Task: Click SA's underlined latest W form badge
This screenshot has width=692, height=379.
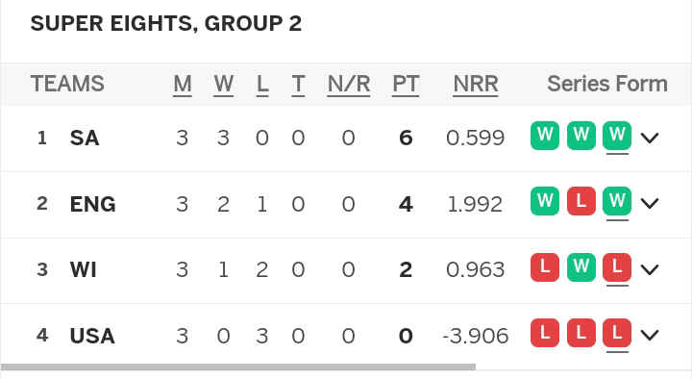Action: [617, 136]
